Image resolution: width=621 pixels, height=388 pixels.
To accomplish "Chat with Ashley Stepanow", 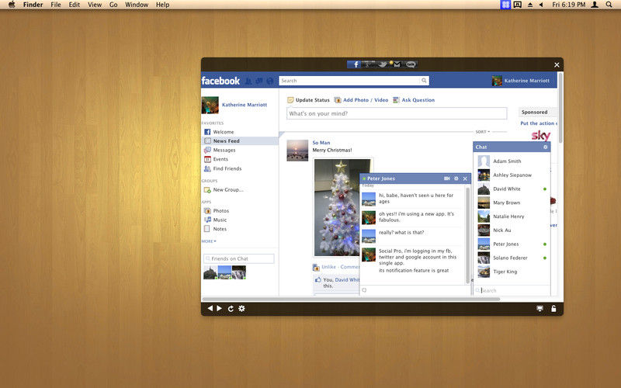I will tap(512, 175).
